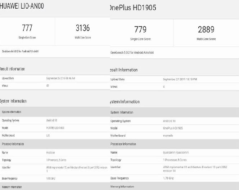Click Topology value in OnePlus panel
239x190 pixels.
(175, 160)
